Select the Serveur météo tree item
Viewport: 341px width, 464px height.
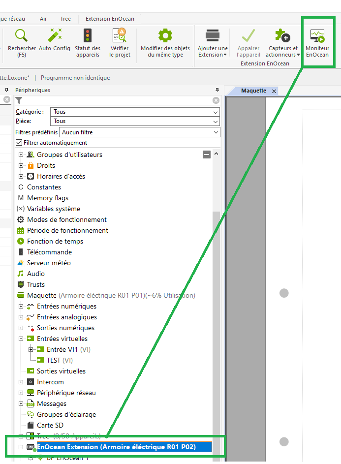(48, 263)
